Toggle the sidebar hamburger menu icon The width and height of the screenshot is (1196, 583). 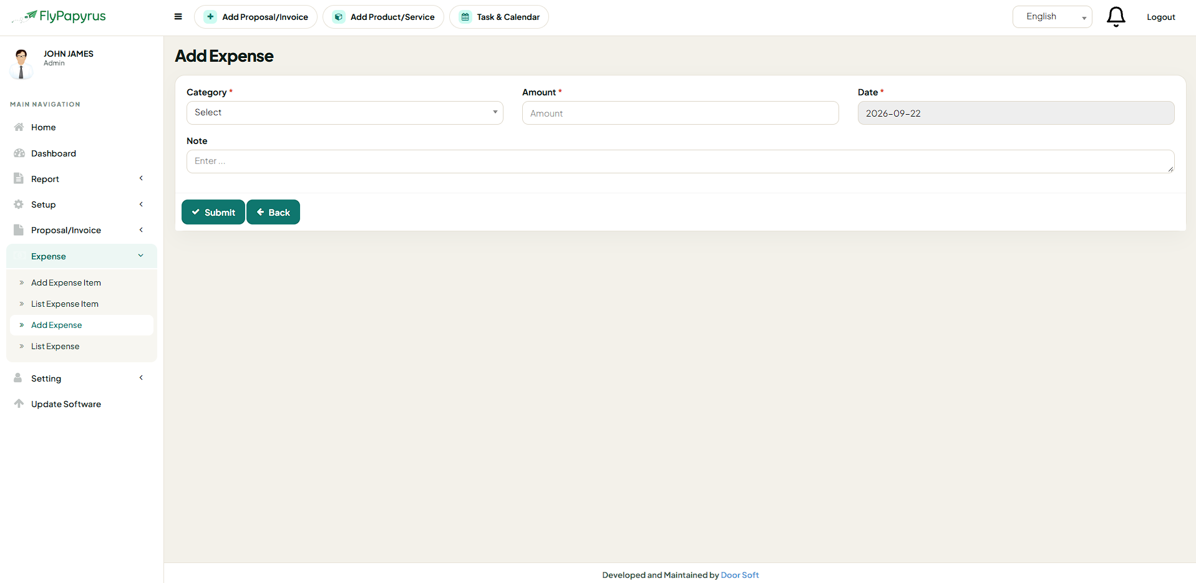pyautogui.click(x=178, y=17)
